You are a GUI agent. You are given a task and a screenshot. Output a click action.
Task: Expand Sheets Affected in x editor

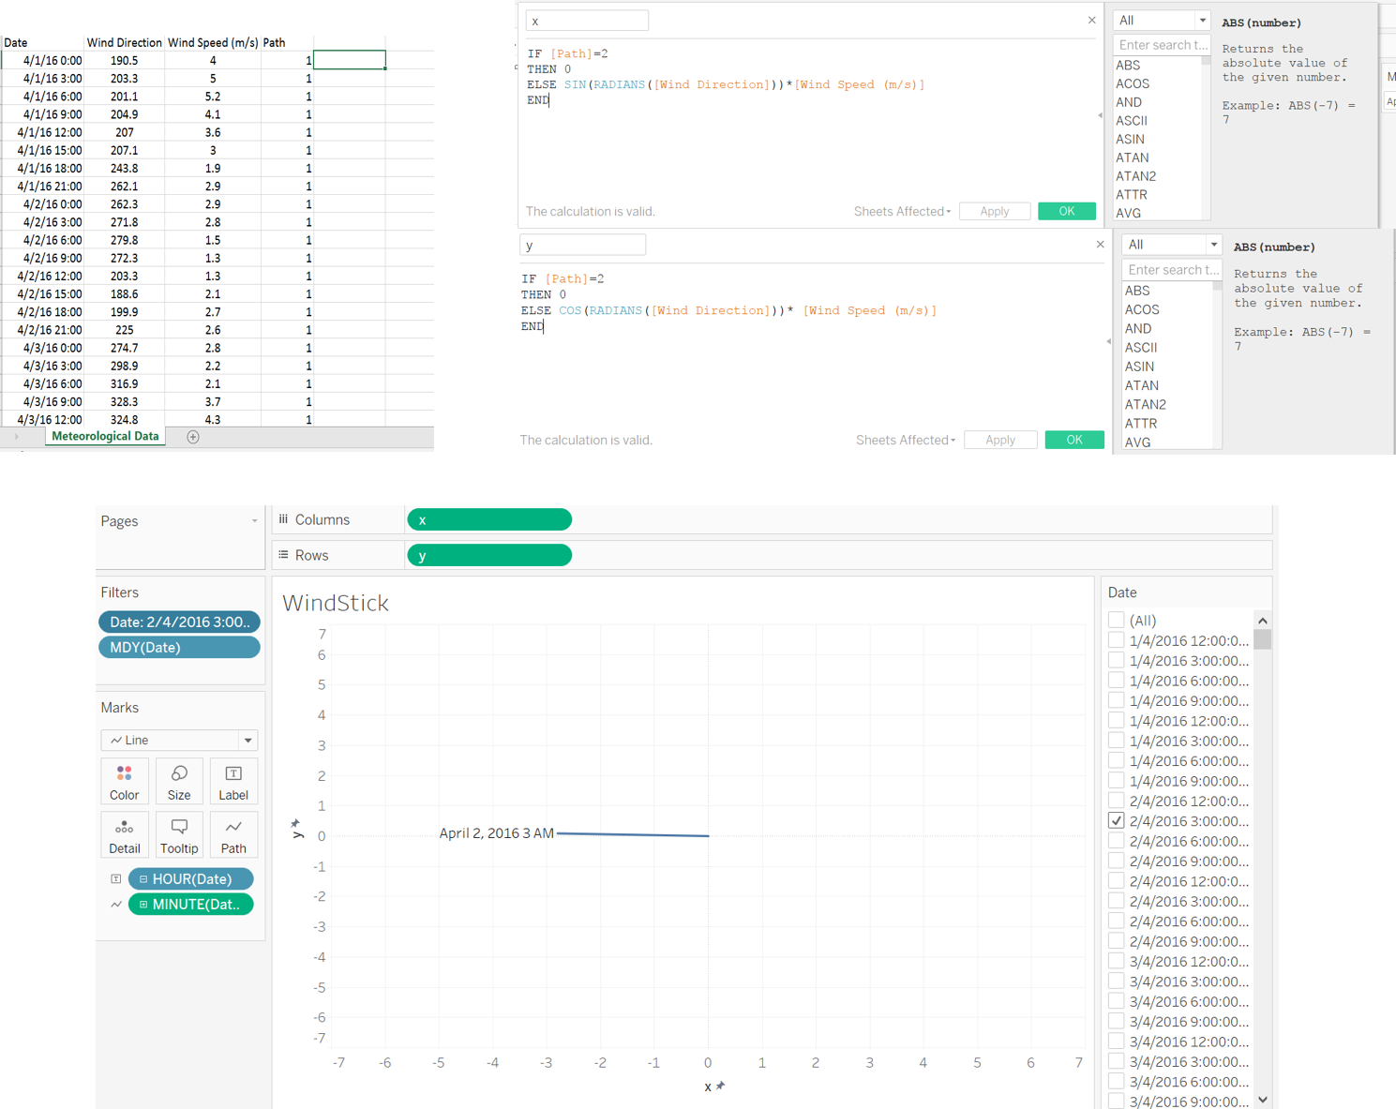tap(902, 212)
